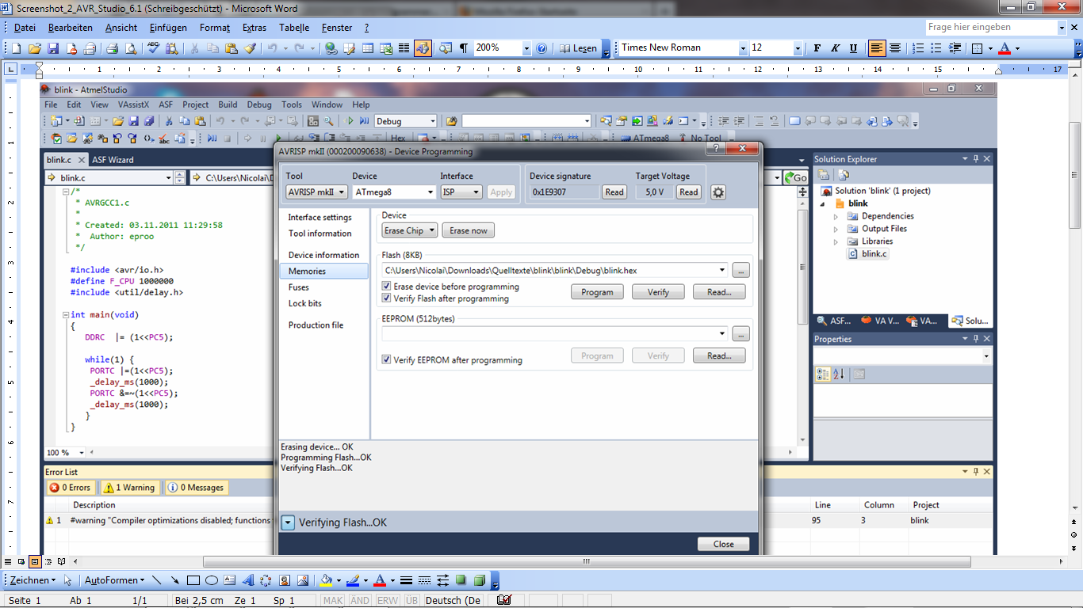The height and width of the screenshot is (608, 1083).
Task: Open the 3D style icon on drawing toolbar
Action: (x=479, y=580)
